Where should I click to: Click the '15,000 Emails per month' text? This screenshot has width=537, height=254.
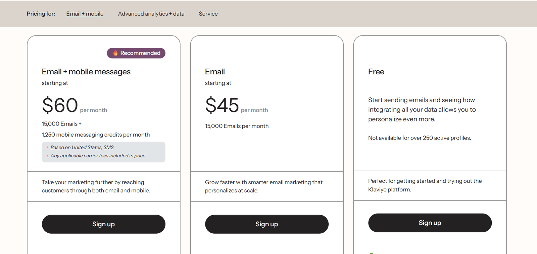tap(237, 126)
